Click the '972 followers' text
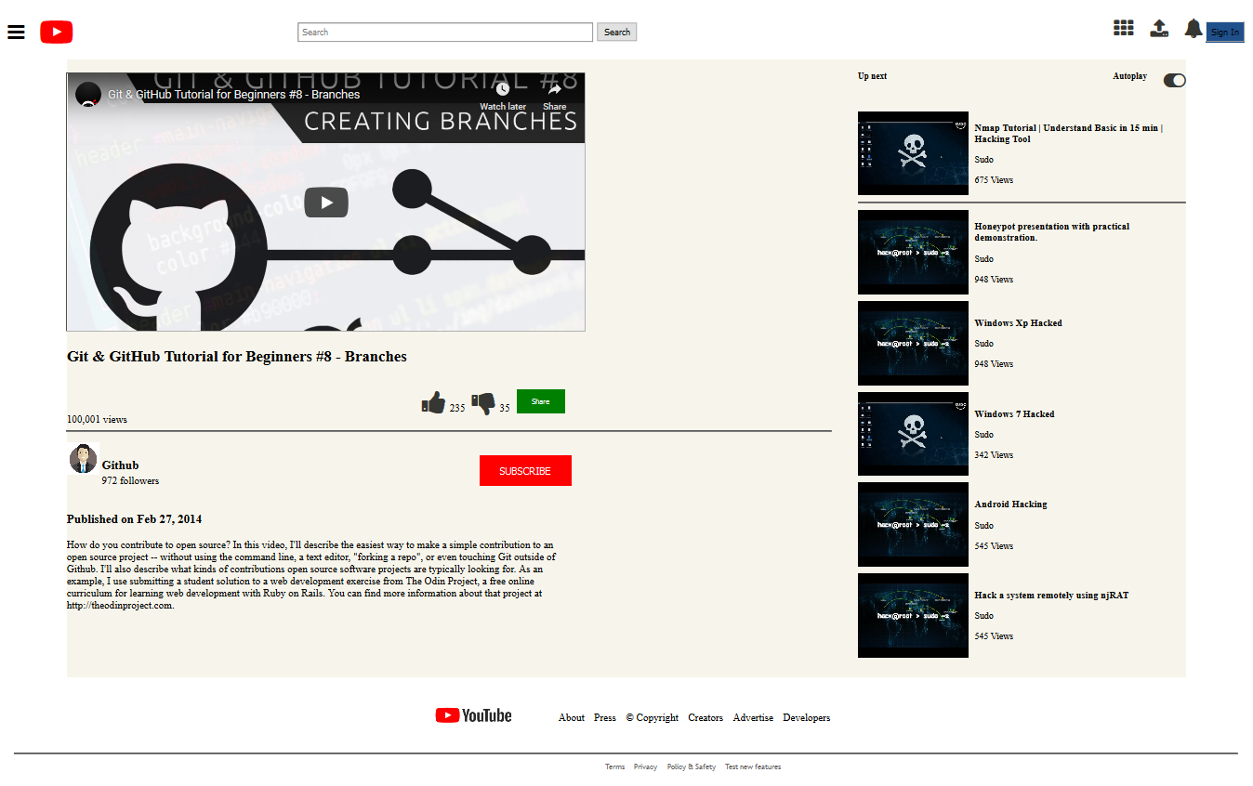Viewport: 1253px width, 786px height. [130, 480]
